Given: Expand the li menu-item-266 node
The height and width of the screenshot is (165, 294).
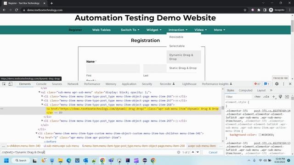Looking at the screenshot, I should [x=42, y=96].
